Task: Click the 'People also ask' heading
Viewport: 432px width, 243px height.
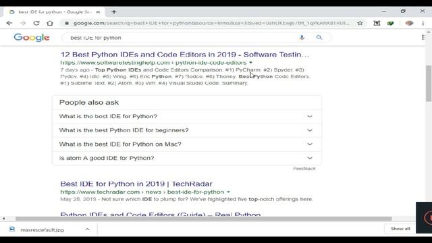Action: pos(89,102)
